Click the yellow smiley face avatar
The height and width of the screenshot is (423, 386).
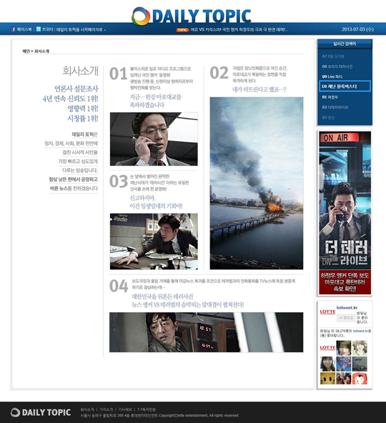click(x=327, y=378)
